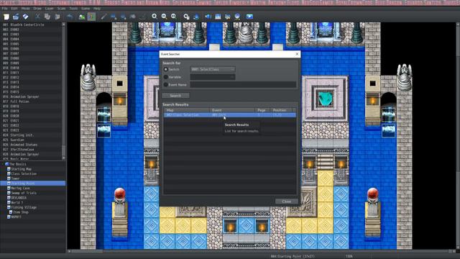Sort results by Page column header

point(262,110)
